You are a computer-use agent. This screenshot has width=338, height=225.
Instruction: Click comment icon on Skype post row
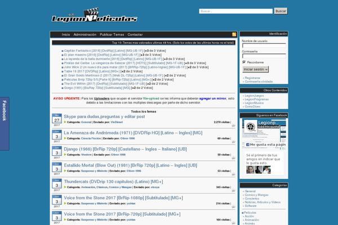tap(233, 125)
